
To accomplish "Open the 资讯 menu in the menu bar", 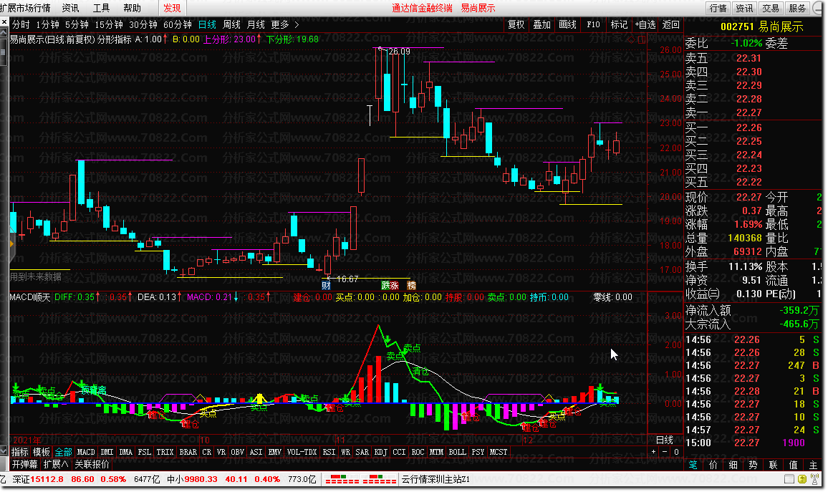I will point(71,8).
